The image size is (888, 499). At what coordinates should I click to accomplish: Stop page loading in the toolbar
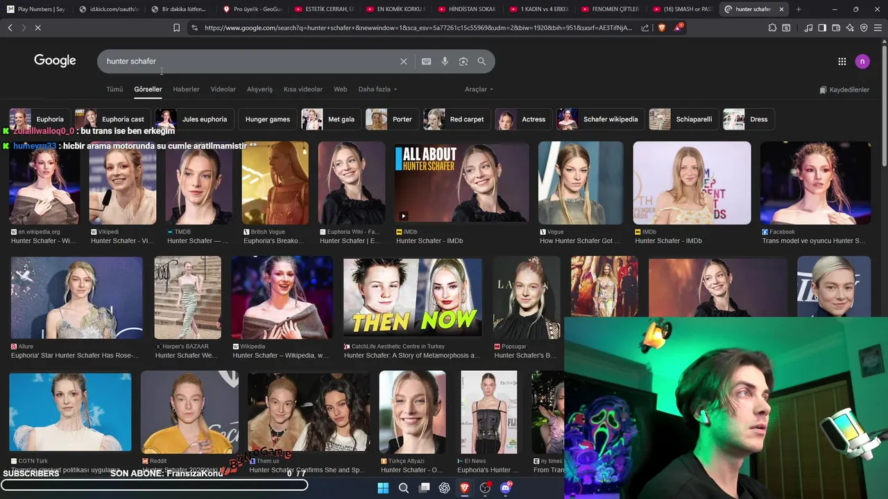37,28
